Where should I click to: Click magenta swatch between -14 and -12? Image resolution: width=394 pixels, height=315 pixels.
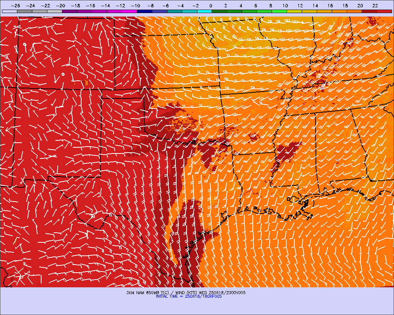(x=115, y=11)
